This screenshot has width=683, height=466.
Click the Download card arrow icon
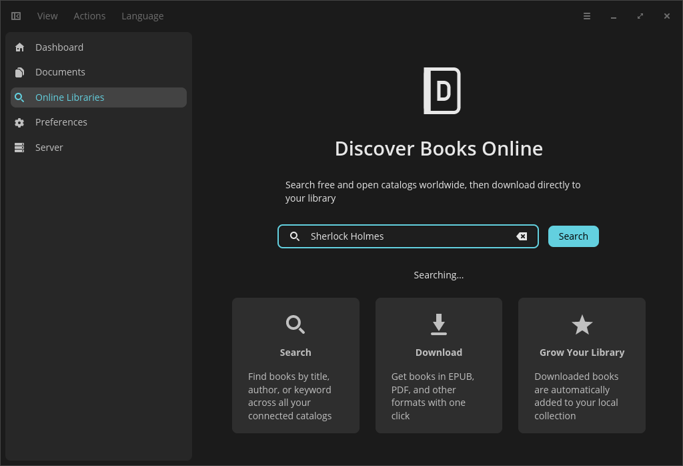(439, 324)
